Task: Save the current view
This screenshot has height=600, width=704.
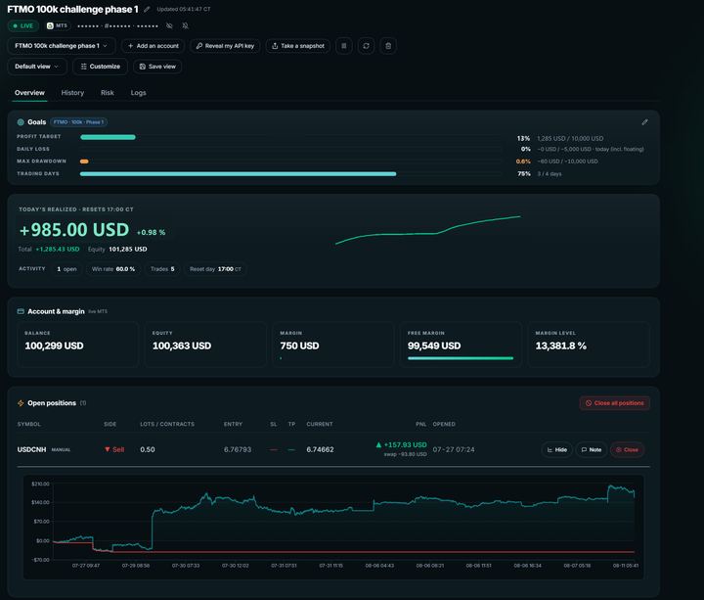Action: 157,67
